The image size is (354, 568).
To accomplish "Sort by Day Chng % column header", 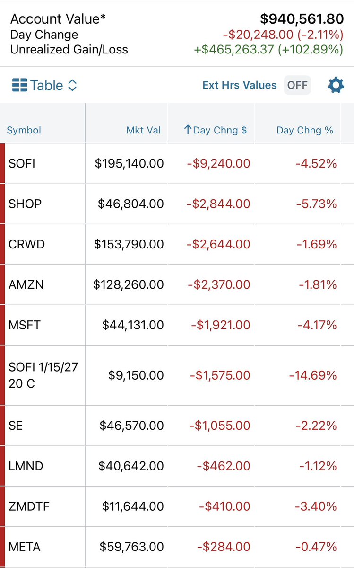I will tap(305, 130).
